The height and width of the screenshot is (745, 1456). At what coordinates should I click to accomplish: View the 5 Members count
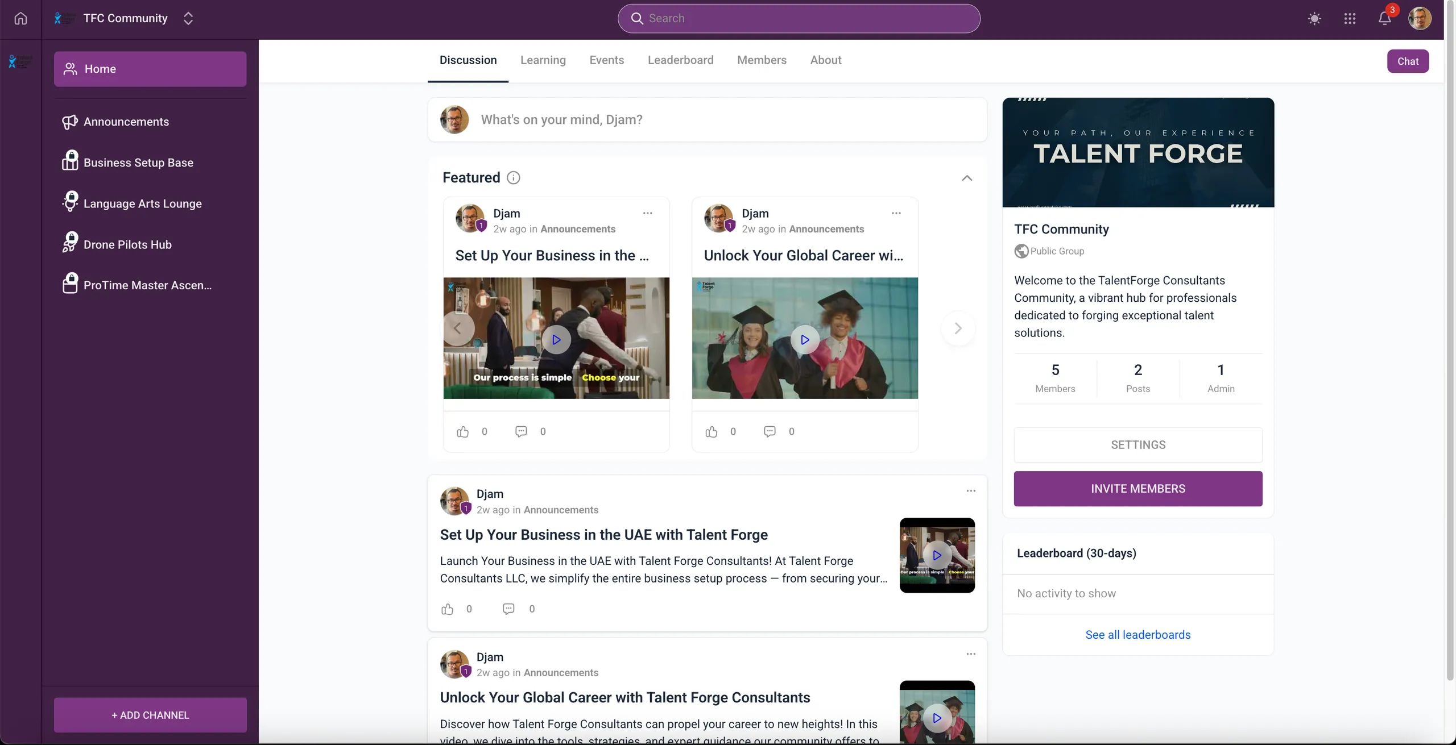pyautogui.click(x=1055, y=378)
